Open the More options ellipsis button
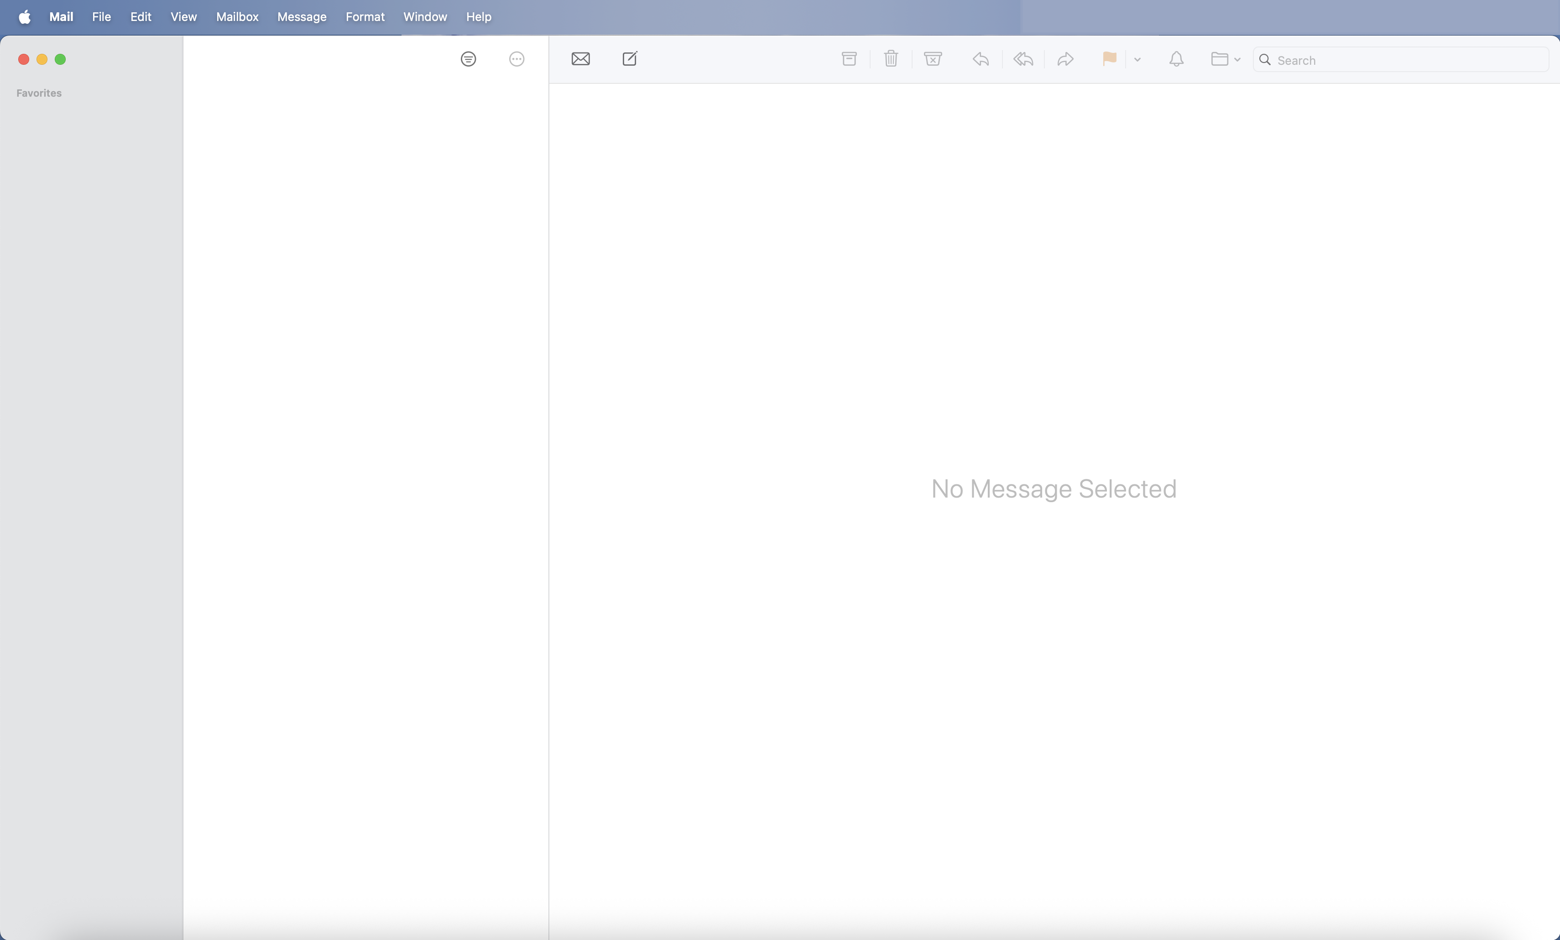This screenshot has height=940, width=1560. tap(517, 59)
